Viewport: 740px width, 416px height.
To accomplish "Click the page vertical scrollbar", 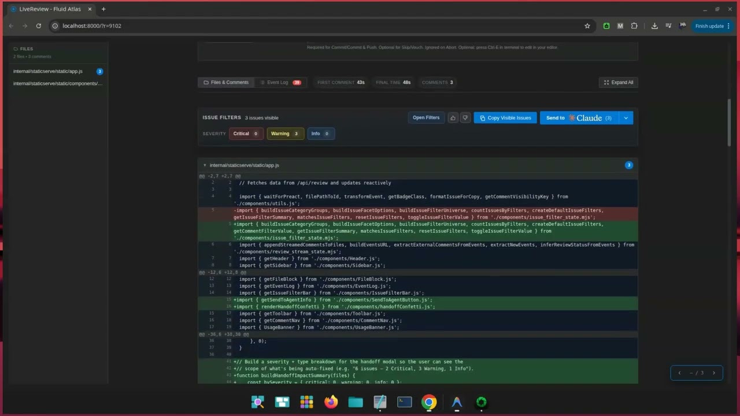I will (729, 122).
